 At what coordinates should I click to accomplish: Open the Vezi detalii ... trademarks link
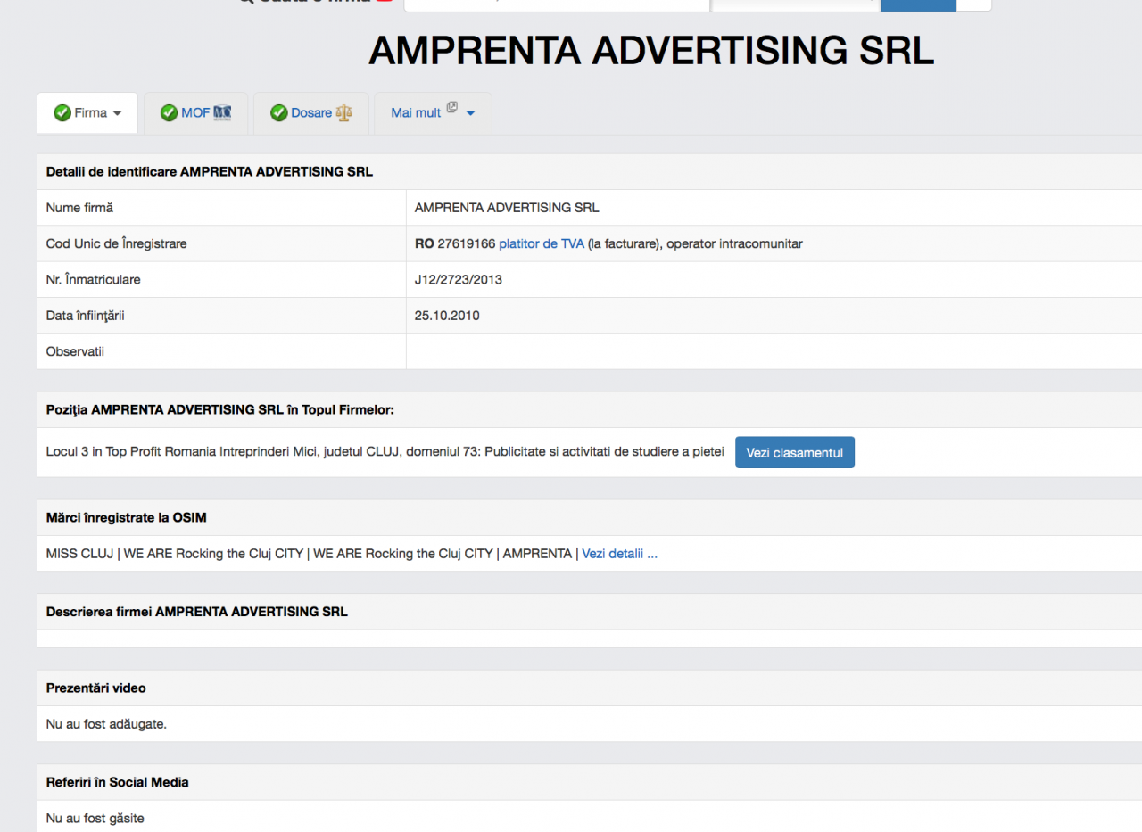pyautogui.click(x=620, y=554)
